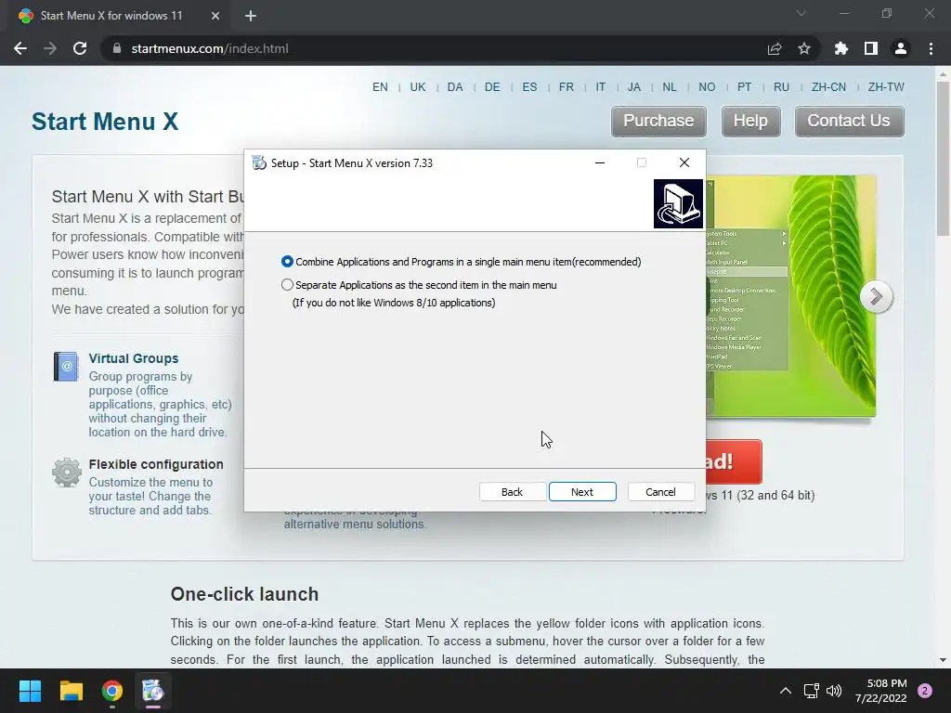Switch website language to PT
This screenshot has width=951, height=713.
click(x=744, y=86)
